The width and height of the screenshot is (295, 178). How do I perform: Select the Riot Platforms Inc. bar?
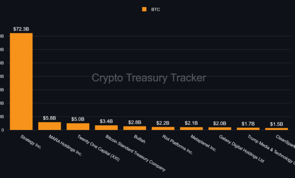[163, 128]
